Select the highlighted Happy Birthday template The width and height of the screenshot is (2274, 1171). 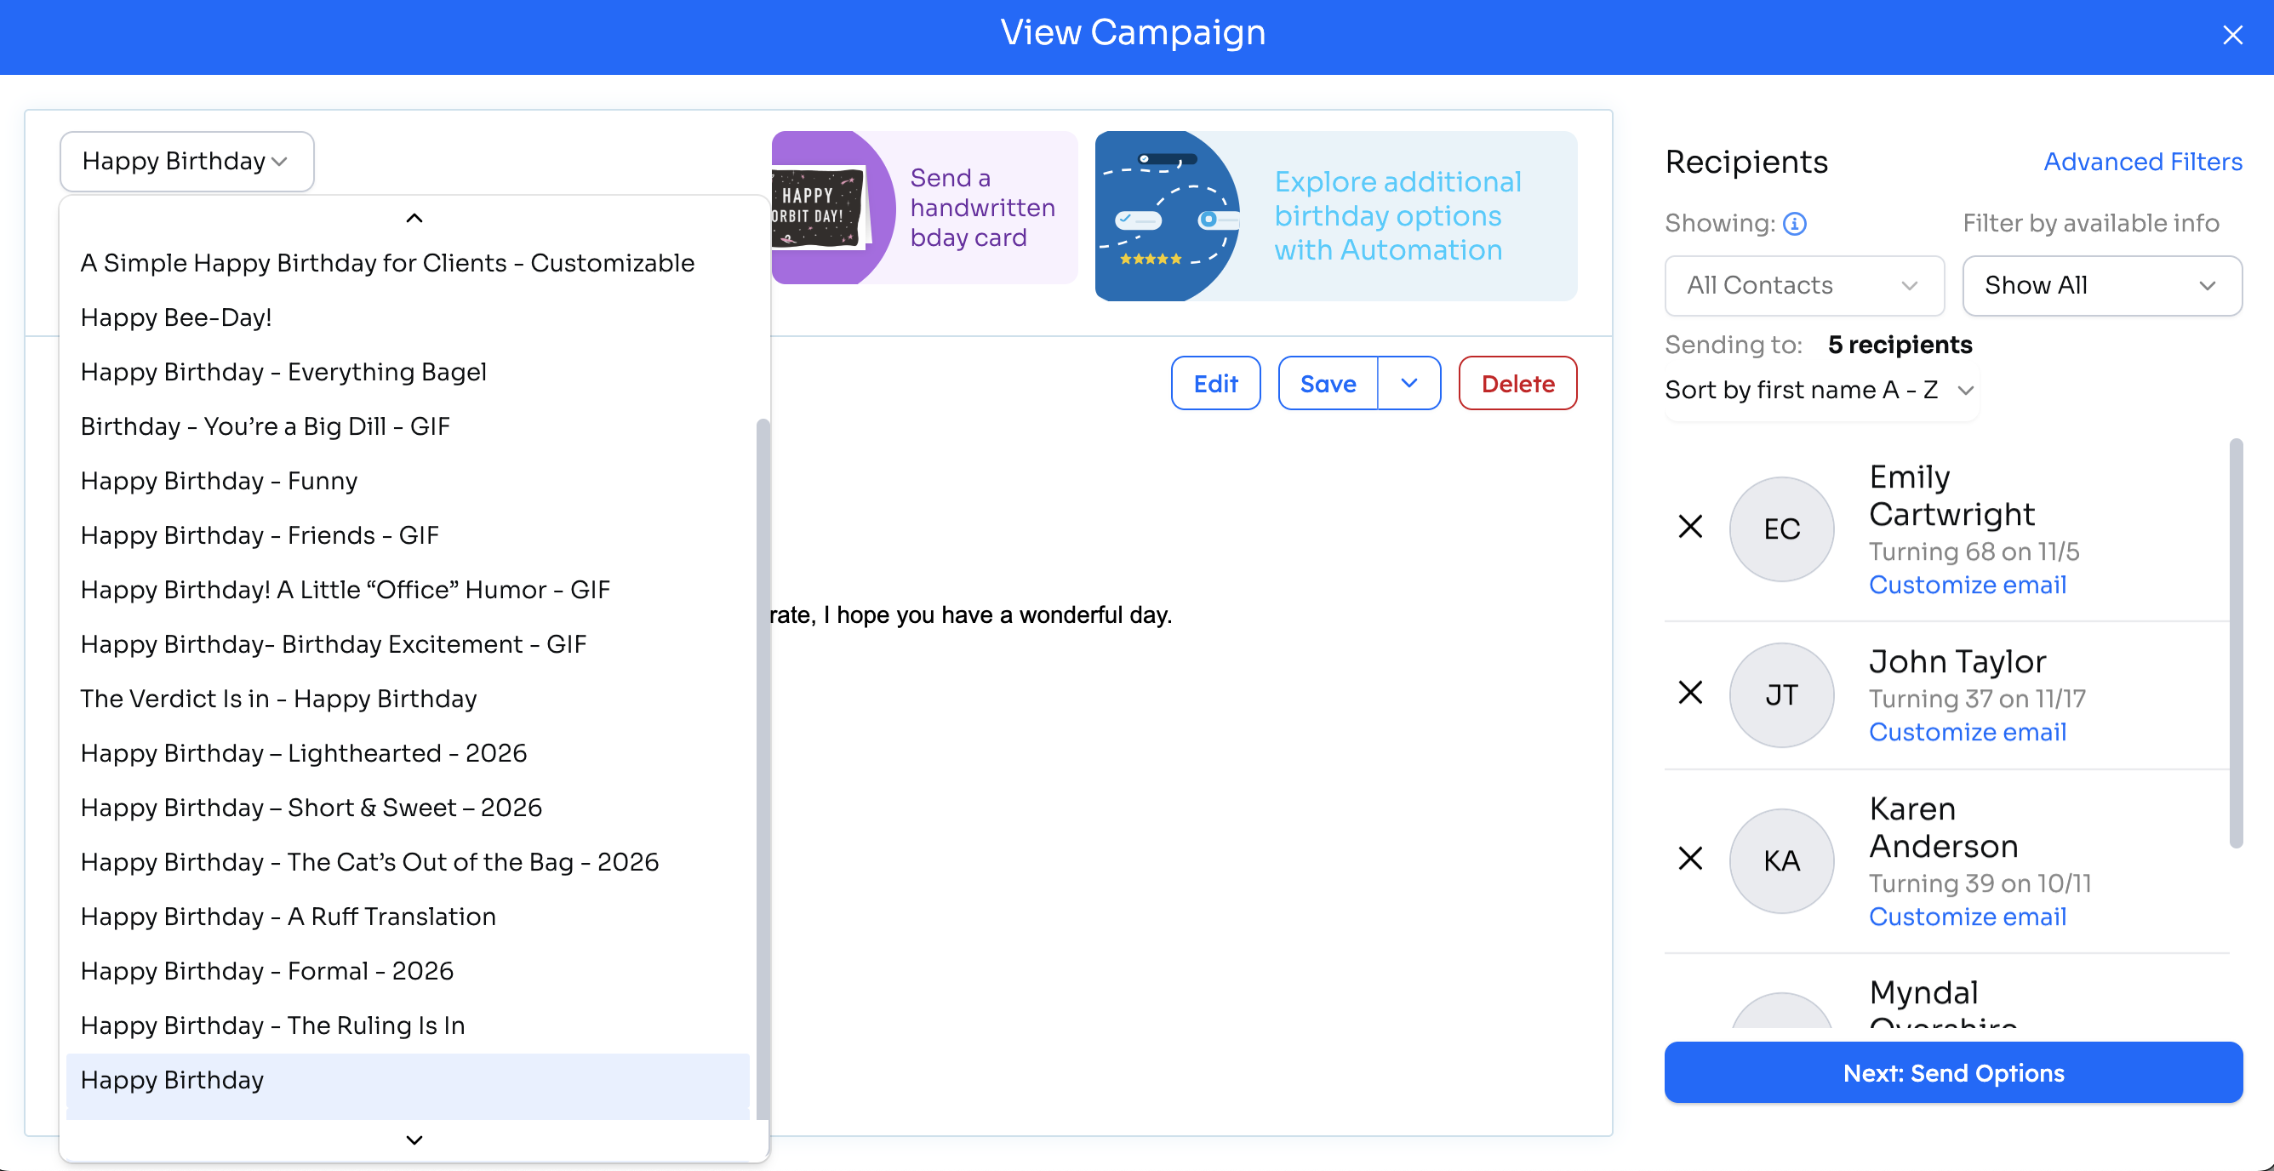(408, 1081)
